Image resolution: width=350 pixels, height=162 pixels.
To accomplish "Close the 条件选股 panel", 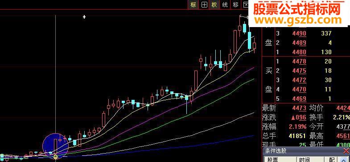I will (346, 151).
